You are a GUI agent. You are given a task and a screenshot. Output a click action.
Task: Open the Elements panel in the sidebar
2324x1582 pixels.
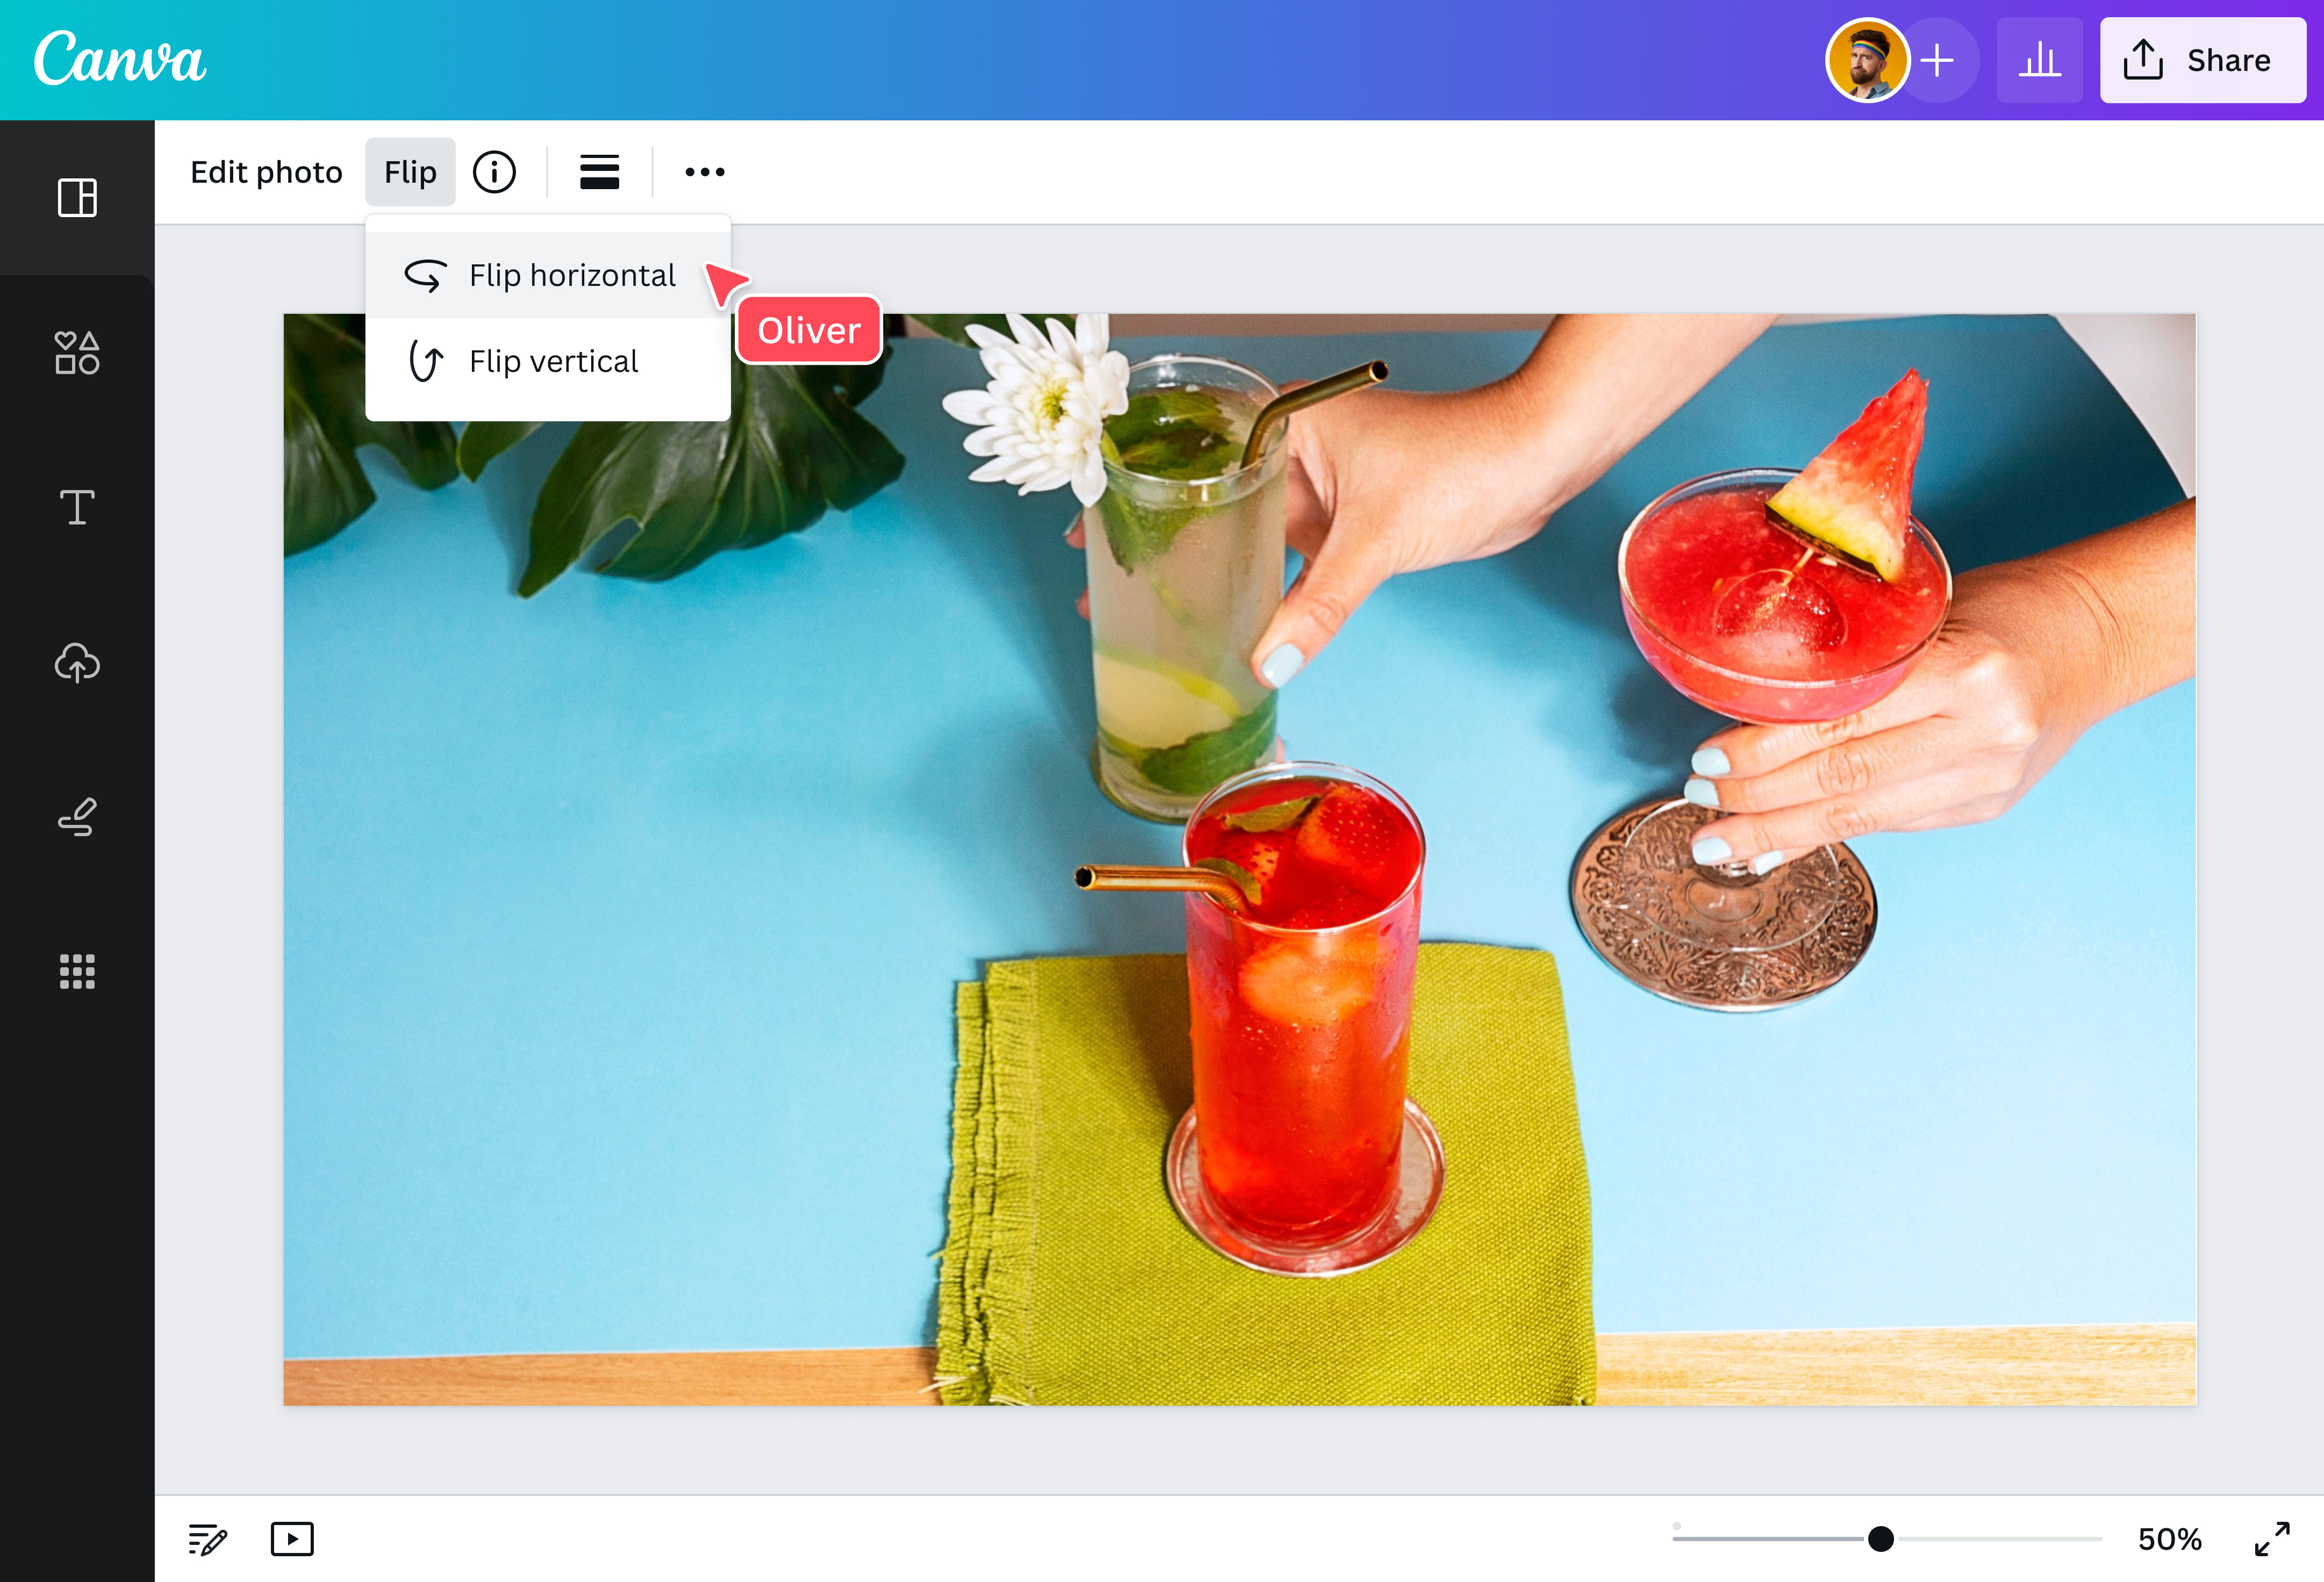(x=76, y=353)
